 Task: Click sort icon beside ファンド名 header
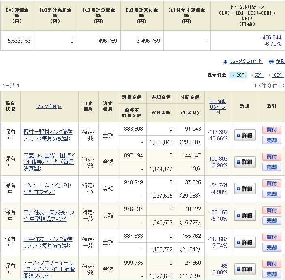(60, 107)
